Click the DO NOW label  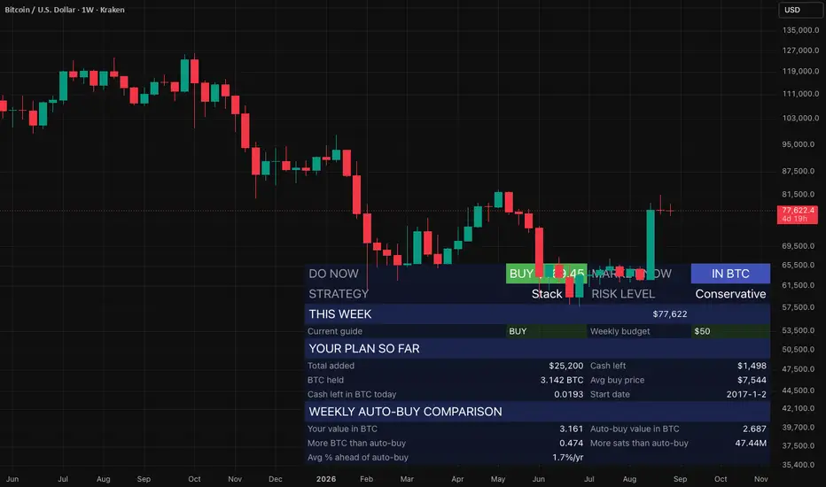(333, 274)
